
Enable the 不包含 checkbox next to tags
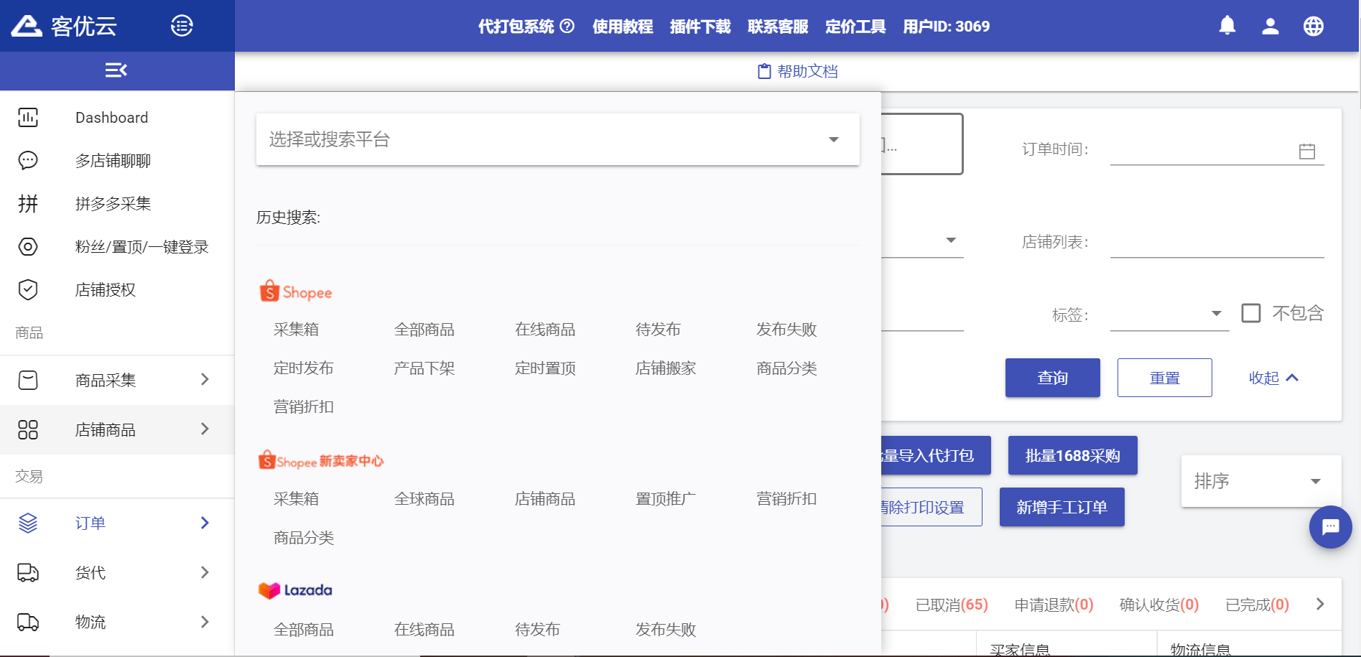pyautogui.click(x=1251, y=313)
